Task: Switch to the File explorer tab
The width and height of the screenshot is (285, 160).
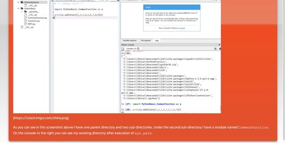Action: (146, 40)
